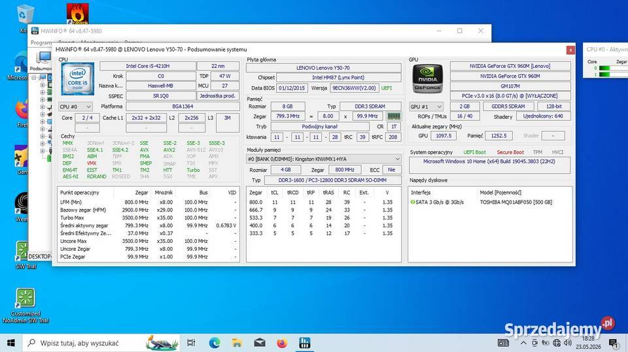Open Microsoft Edge from the taskbar
Screen dimensions: 628x352
click(215, 343)
